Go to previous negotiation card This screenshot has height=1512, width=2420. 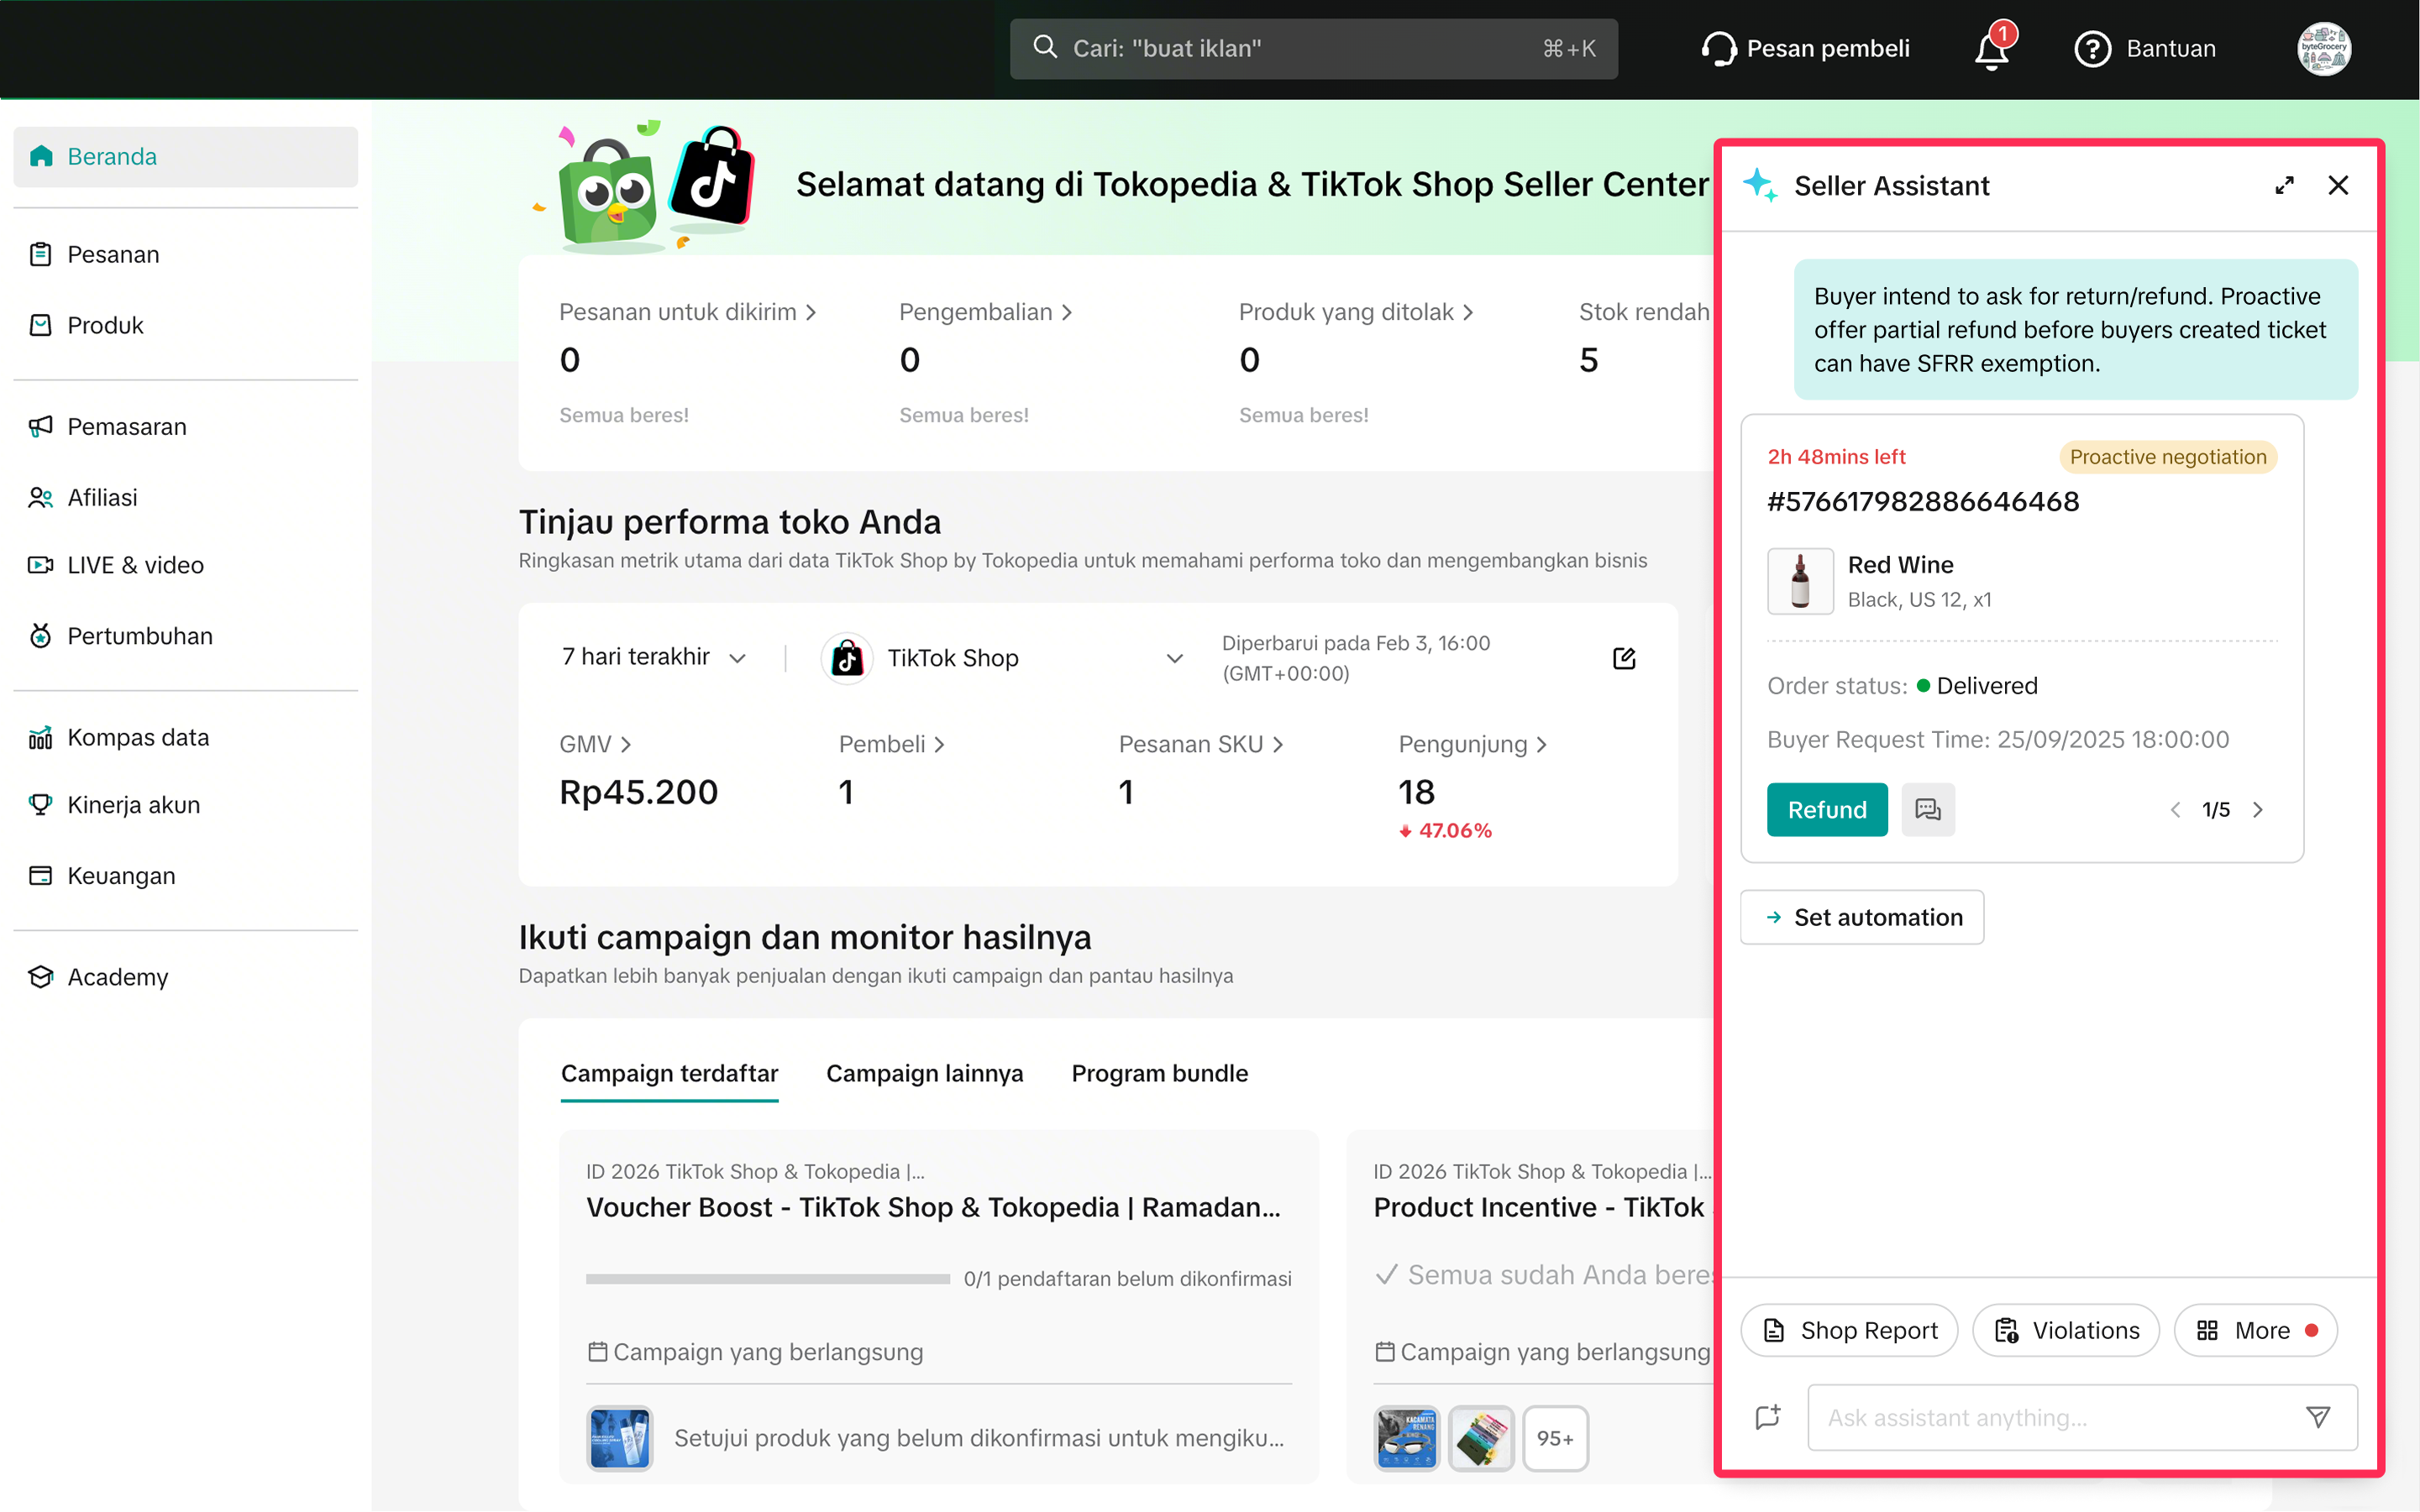click(2175, 810)
